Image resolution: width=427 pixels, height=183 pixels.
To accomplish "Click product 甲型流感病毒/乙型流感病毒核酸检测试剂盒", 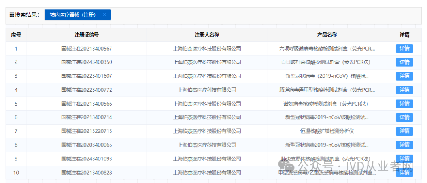I will [x=327, y=173].
